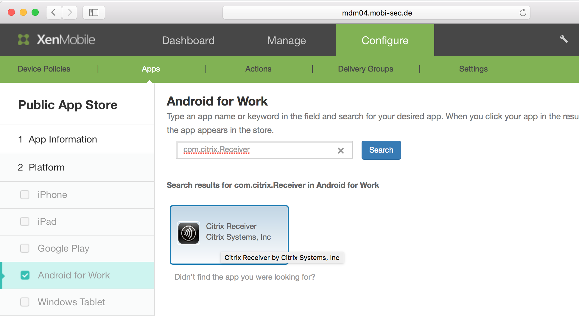Toggle the browser sidebar button
Image resolution: width=579 pixels, height=316 pixels.
[x=94, y=13]
